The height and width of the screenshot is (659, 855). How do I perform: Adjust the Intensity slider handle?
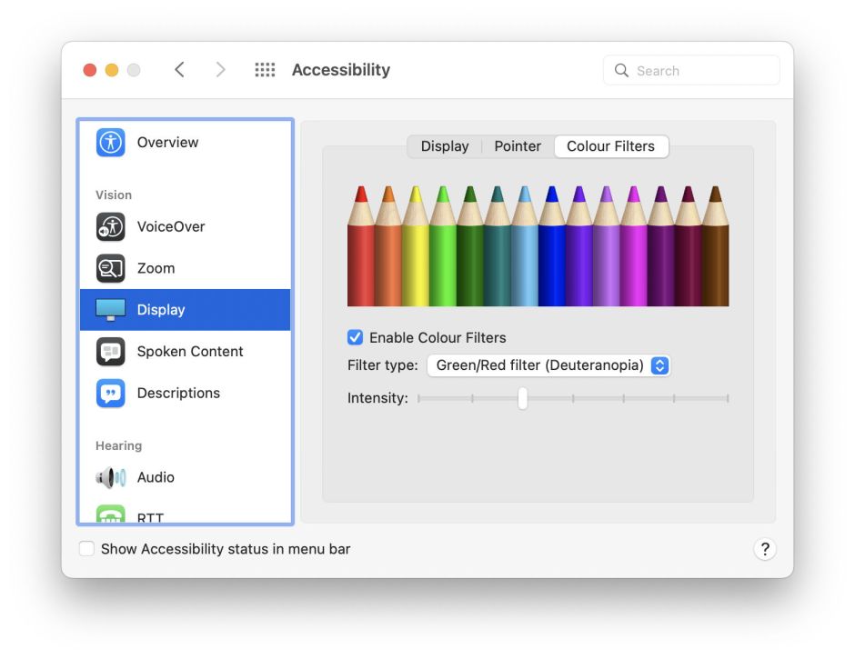(523, 398)
